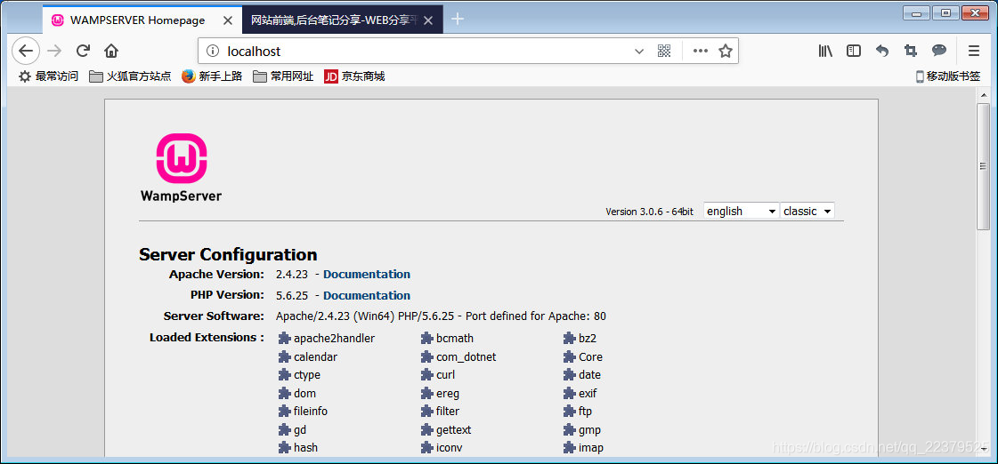Click the ereg extension entry

(x=440, y=394)
